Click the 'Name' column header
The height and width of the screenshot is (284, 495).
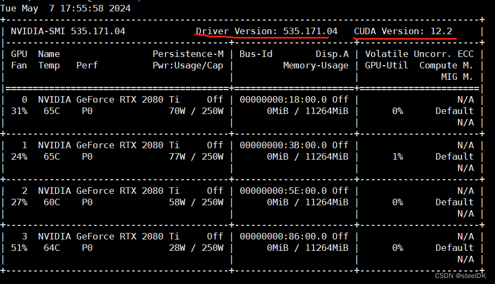point(49,54)
